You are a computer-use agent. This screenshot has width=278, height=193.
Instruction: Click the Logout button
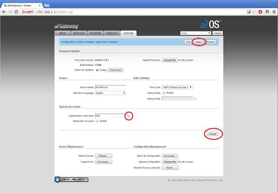[217, 33]
